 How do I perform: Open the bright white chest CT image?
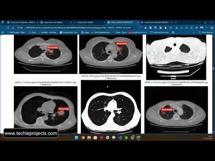(x=176, y=57)
